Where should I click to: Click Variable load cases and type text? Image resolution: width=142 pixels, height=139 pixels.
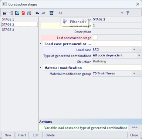(x=86, y=128)
